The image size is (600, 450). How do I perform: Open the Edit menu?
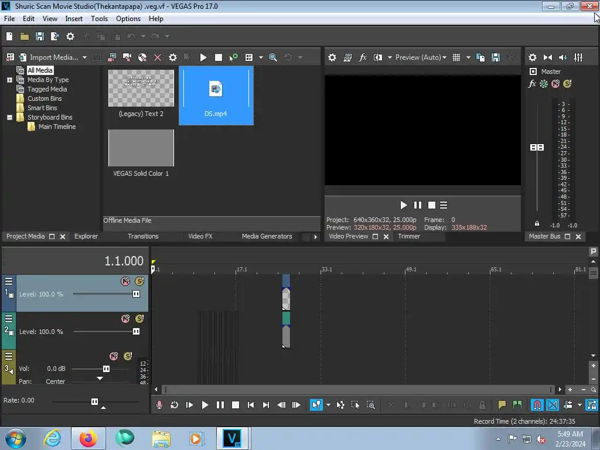pyautogui.click(x=28, y=19)
